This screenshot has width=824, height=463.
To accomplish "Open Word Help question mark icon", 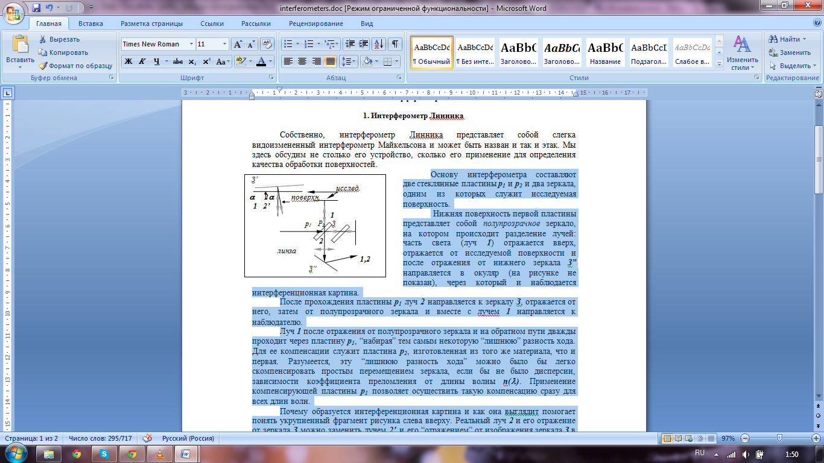I will click(x=817, y=23).
